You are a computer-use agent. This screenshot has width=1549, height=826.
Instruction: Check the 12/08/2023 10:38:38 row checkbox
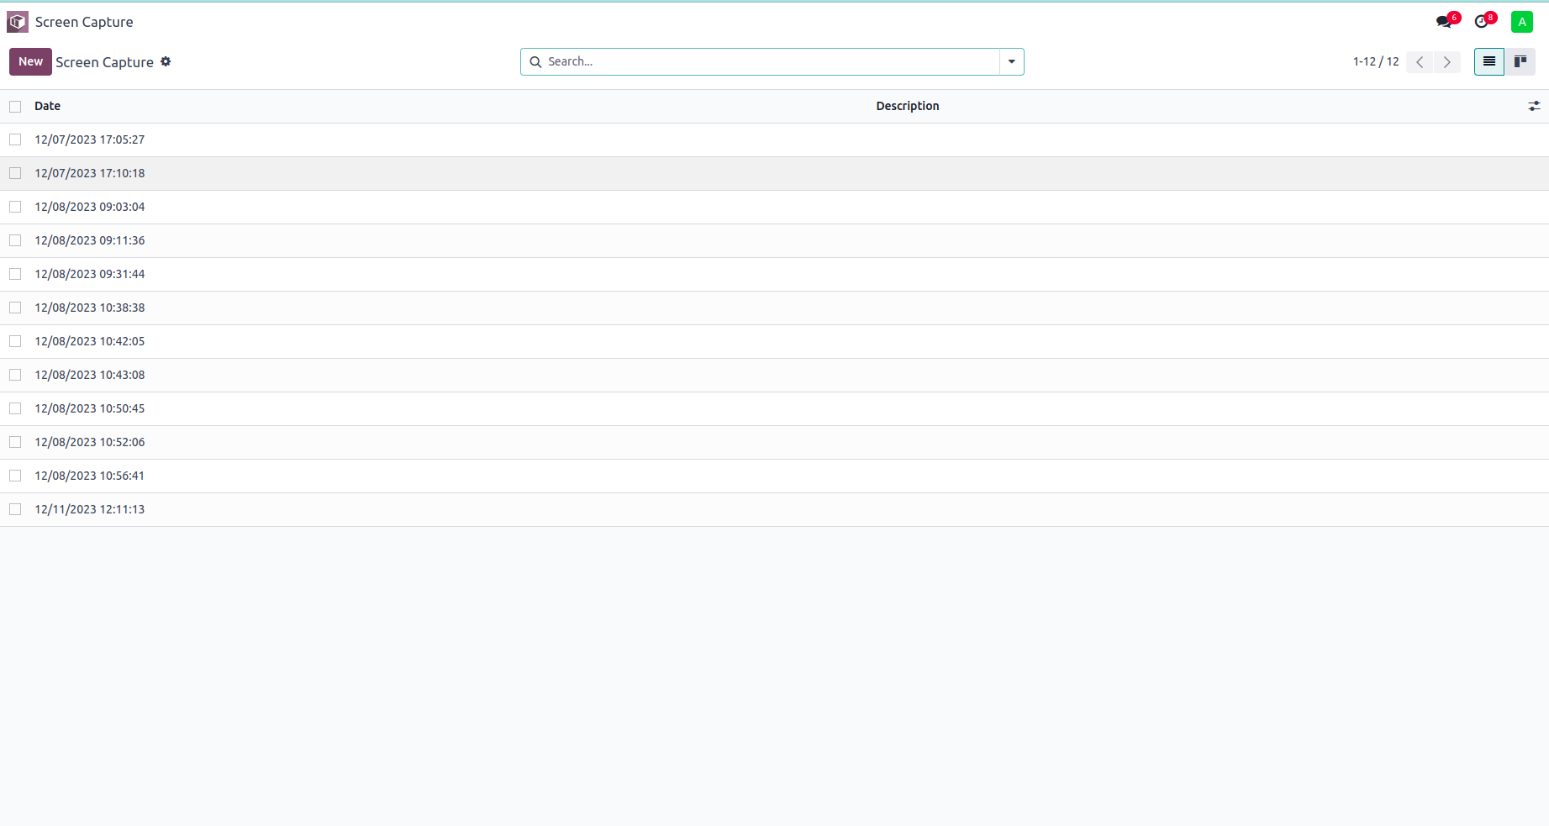click(15, 308)
